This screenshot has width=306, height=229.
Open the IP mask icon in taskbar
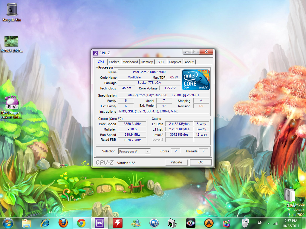tap(245, 223)
